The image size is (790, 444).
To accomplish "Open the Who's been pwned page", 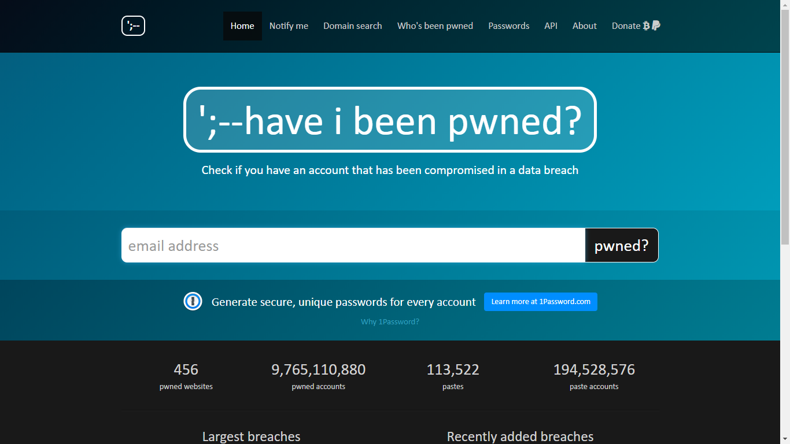I will [435, 25].
